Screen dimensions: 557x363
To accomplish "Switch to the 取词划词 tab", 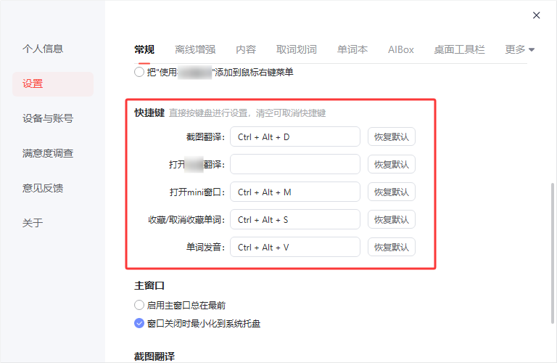I will tap(297, 49).
